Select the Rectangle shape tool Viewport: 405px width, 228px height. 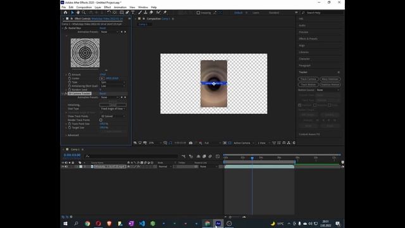coord(121,13)
